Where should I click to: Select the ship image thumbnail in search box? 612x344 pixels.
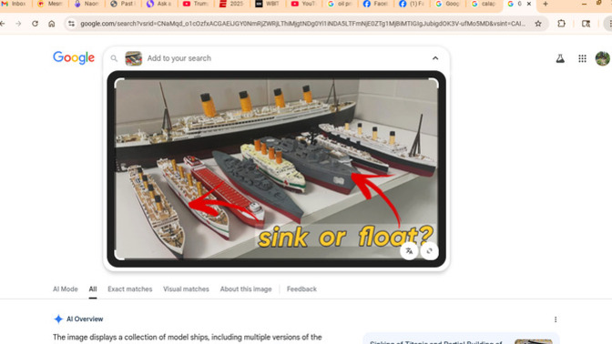(x=134, y=58)
